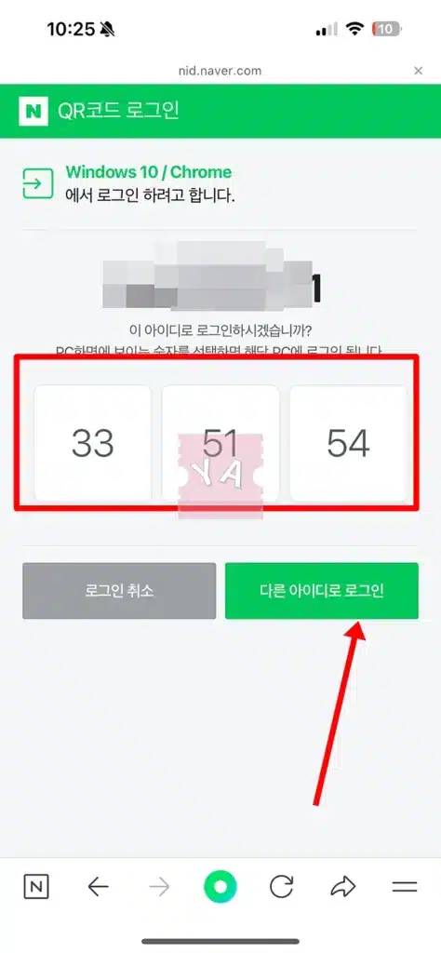Tap the Windows 10 / Chrome text
Screen dimensions: 441x953
tap(149, 172)
